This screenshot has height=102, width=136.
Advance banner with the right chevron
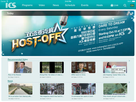tap(130, 31)
